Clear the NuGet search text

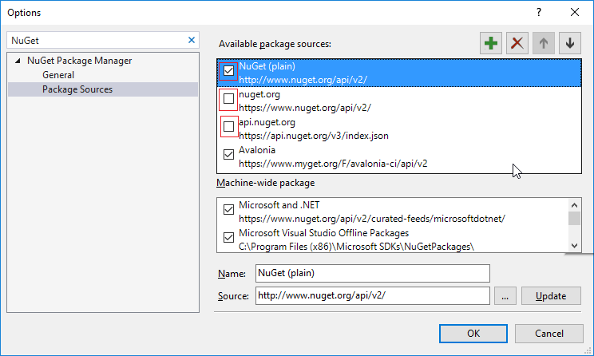click(192, 40)
